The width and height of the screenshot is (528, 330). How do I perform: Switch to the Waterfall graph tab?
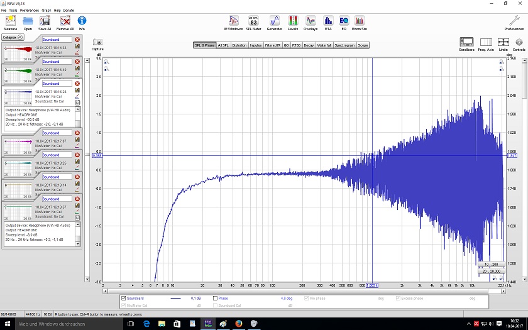324,45
